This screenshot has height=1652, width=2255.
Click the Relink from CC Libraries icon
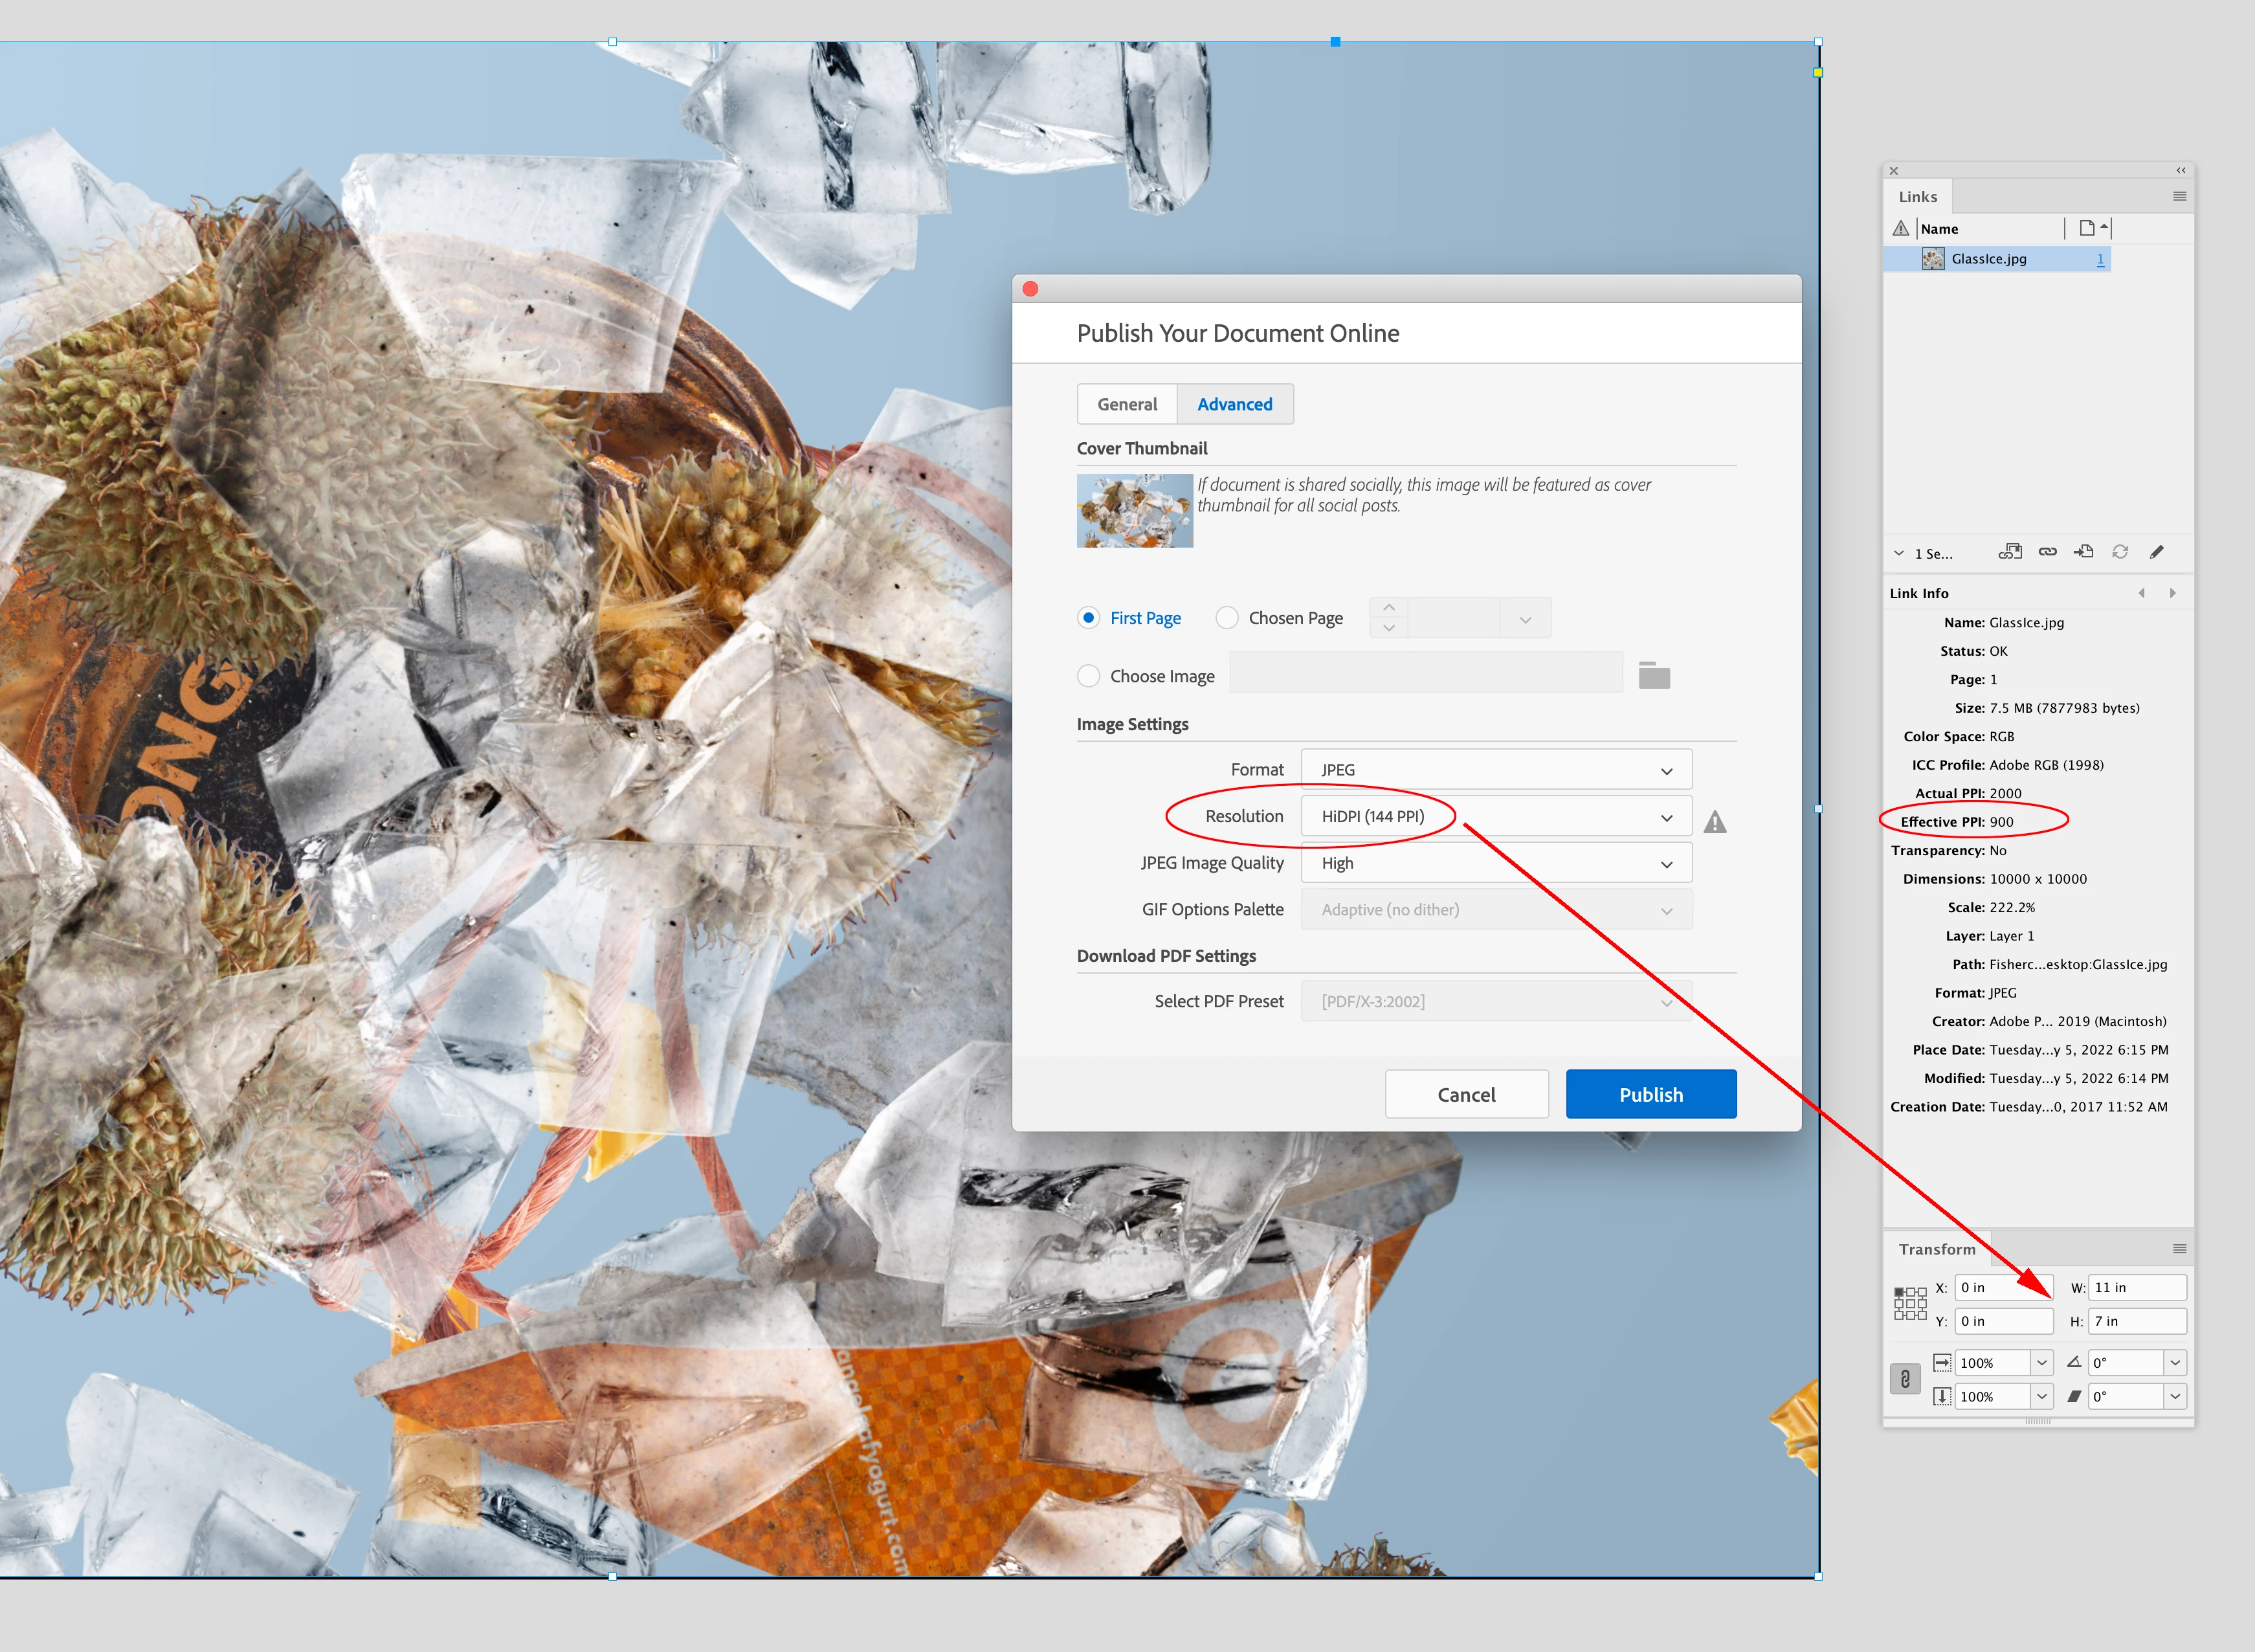2010,552
